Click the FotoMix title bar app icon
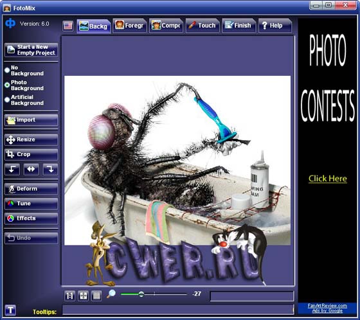The image size is (360, 320). [x=7, y=8]
